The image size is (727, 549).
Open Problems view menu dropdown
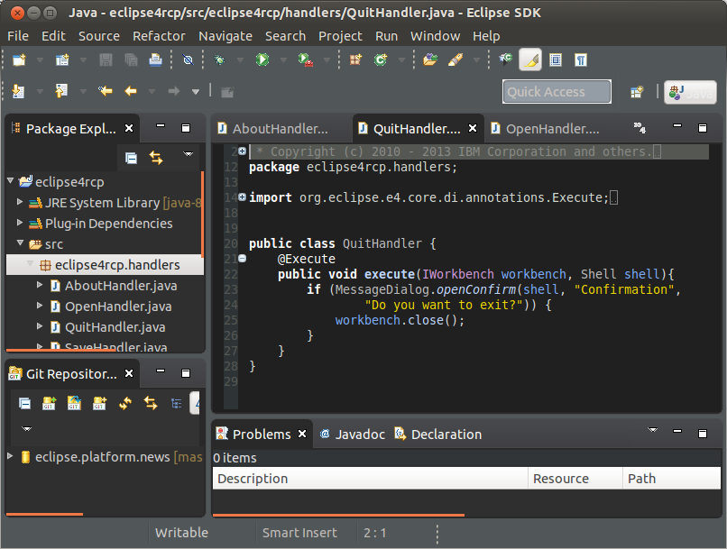coord(653,430)
